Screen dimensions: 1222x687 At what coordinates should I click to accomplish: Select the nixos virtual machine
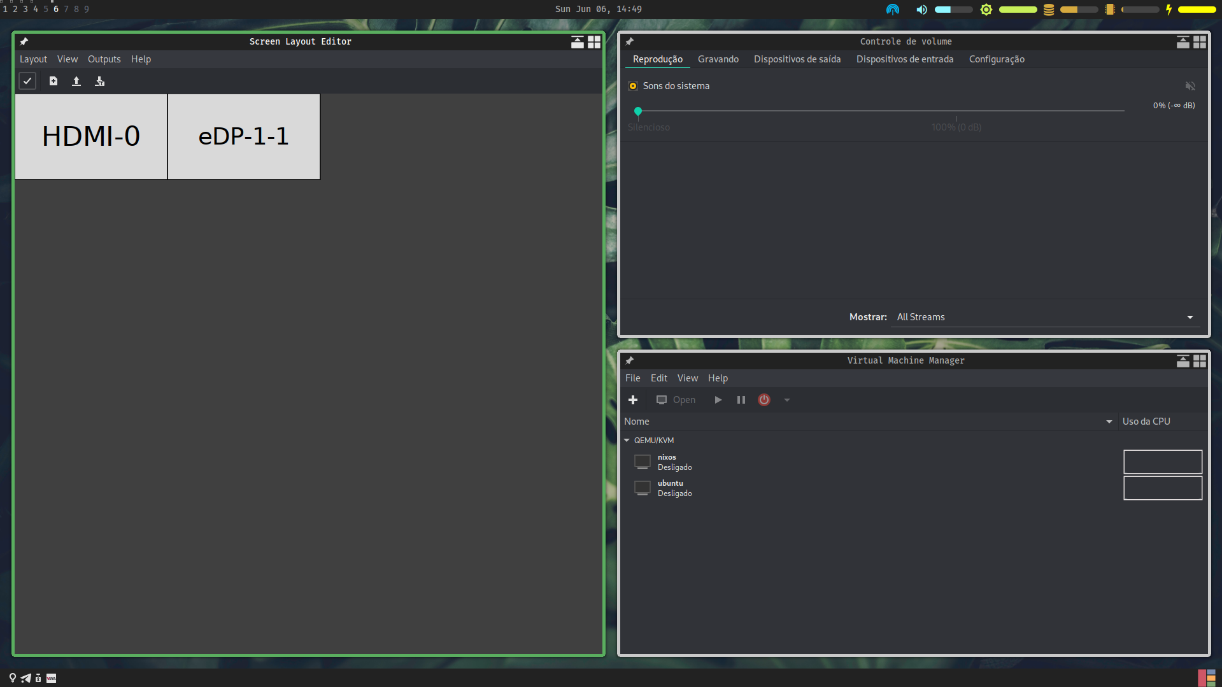[914, 462]
